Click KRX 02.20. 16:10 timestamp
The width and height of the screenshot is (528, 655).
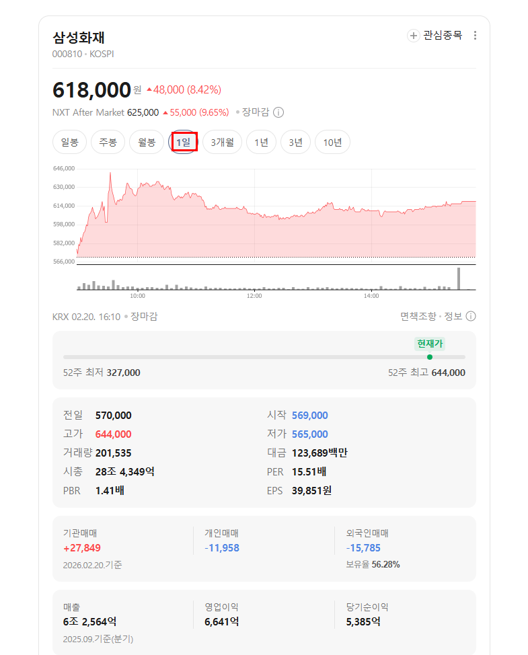tap(87, 317)
